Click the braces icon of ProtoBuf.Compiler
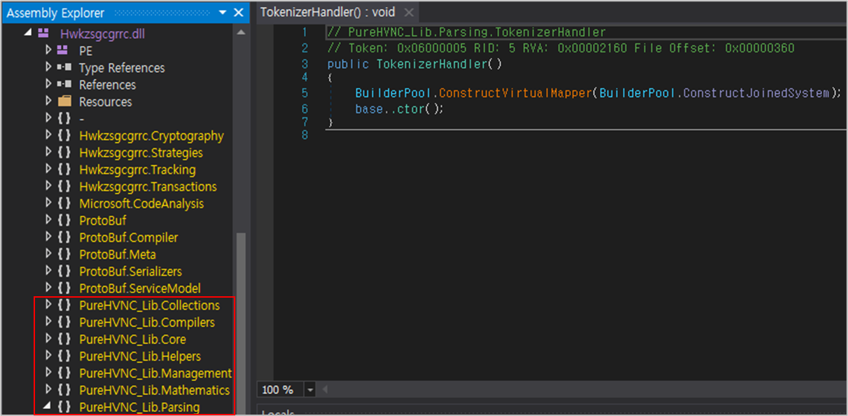This screenshot has height=416, width=848. point(64,237)
